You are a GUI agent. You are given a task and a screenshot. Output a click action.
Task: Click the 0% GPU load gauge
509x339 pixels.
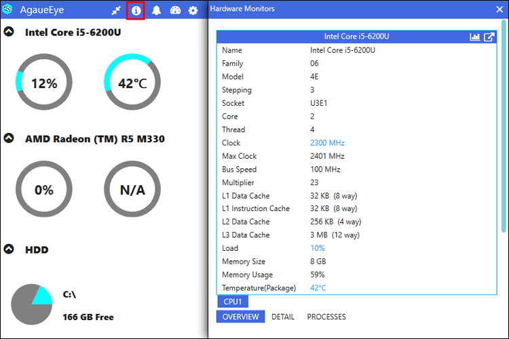(x=44, y=189)
